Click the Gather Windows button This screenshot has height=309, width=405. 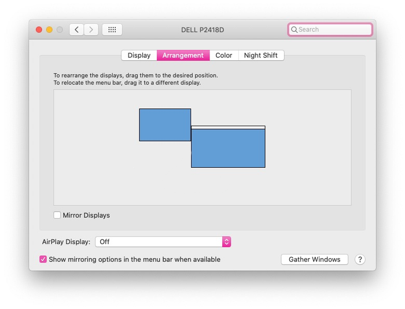pyautogui.click(x=314, y=259)
